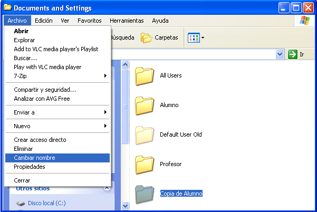
Task: Open the All Users folder icon
Action: [144, 75]
